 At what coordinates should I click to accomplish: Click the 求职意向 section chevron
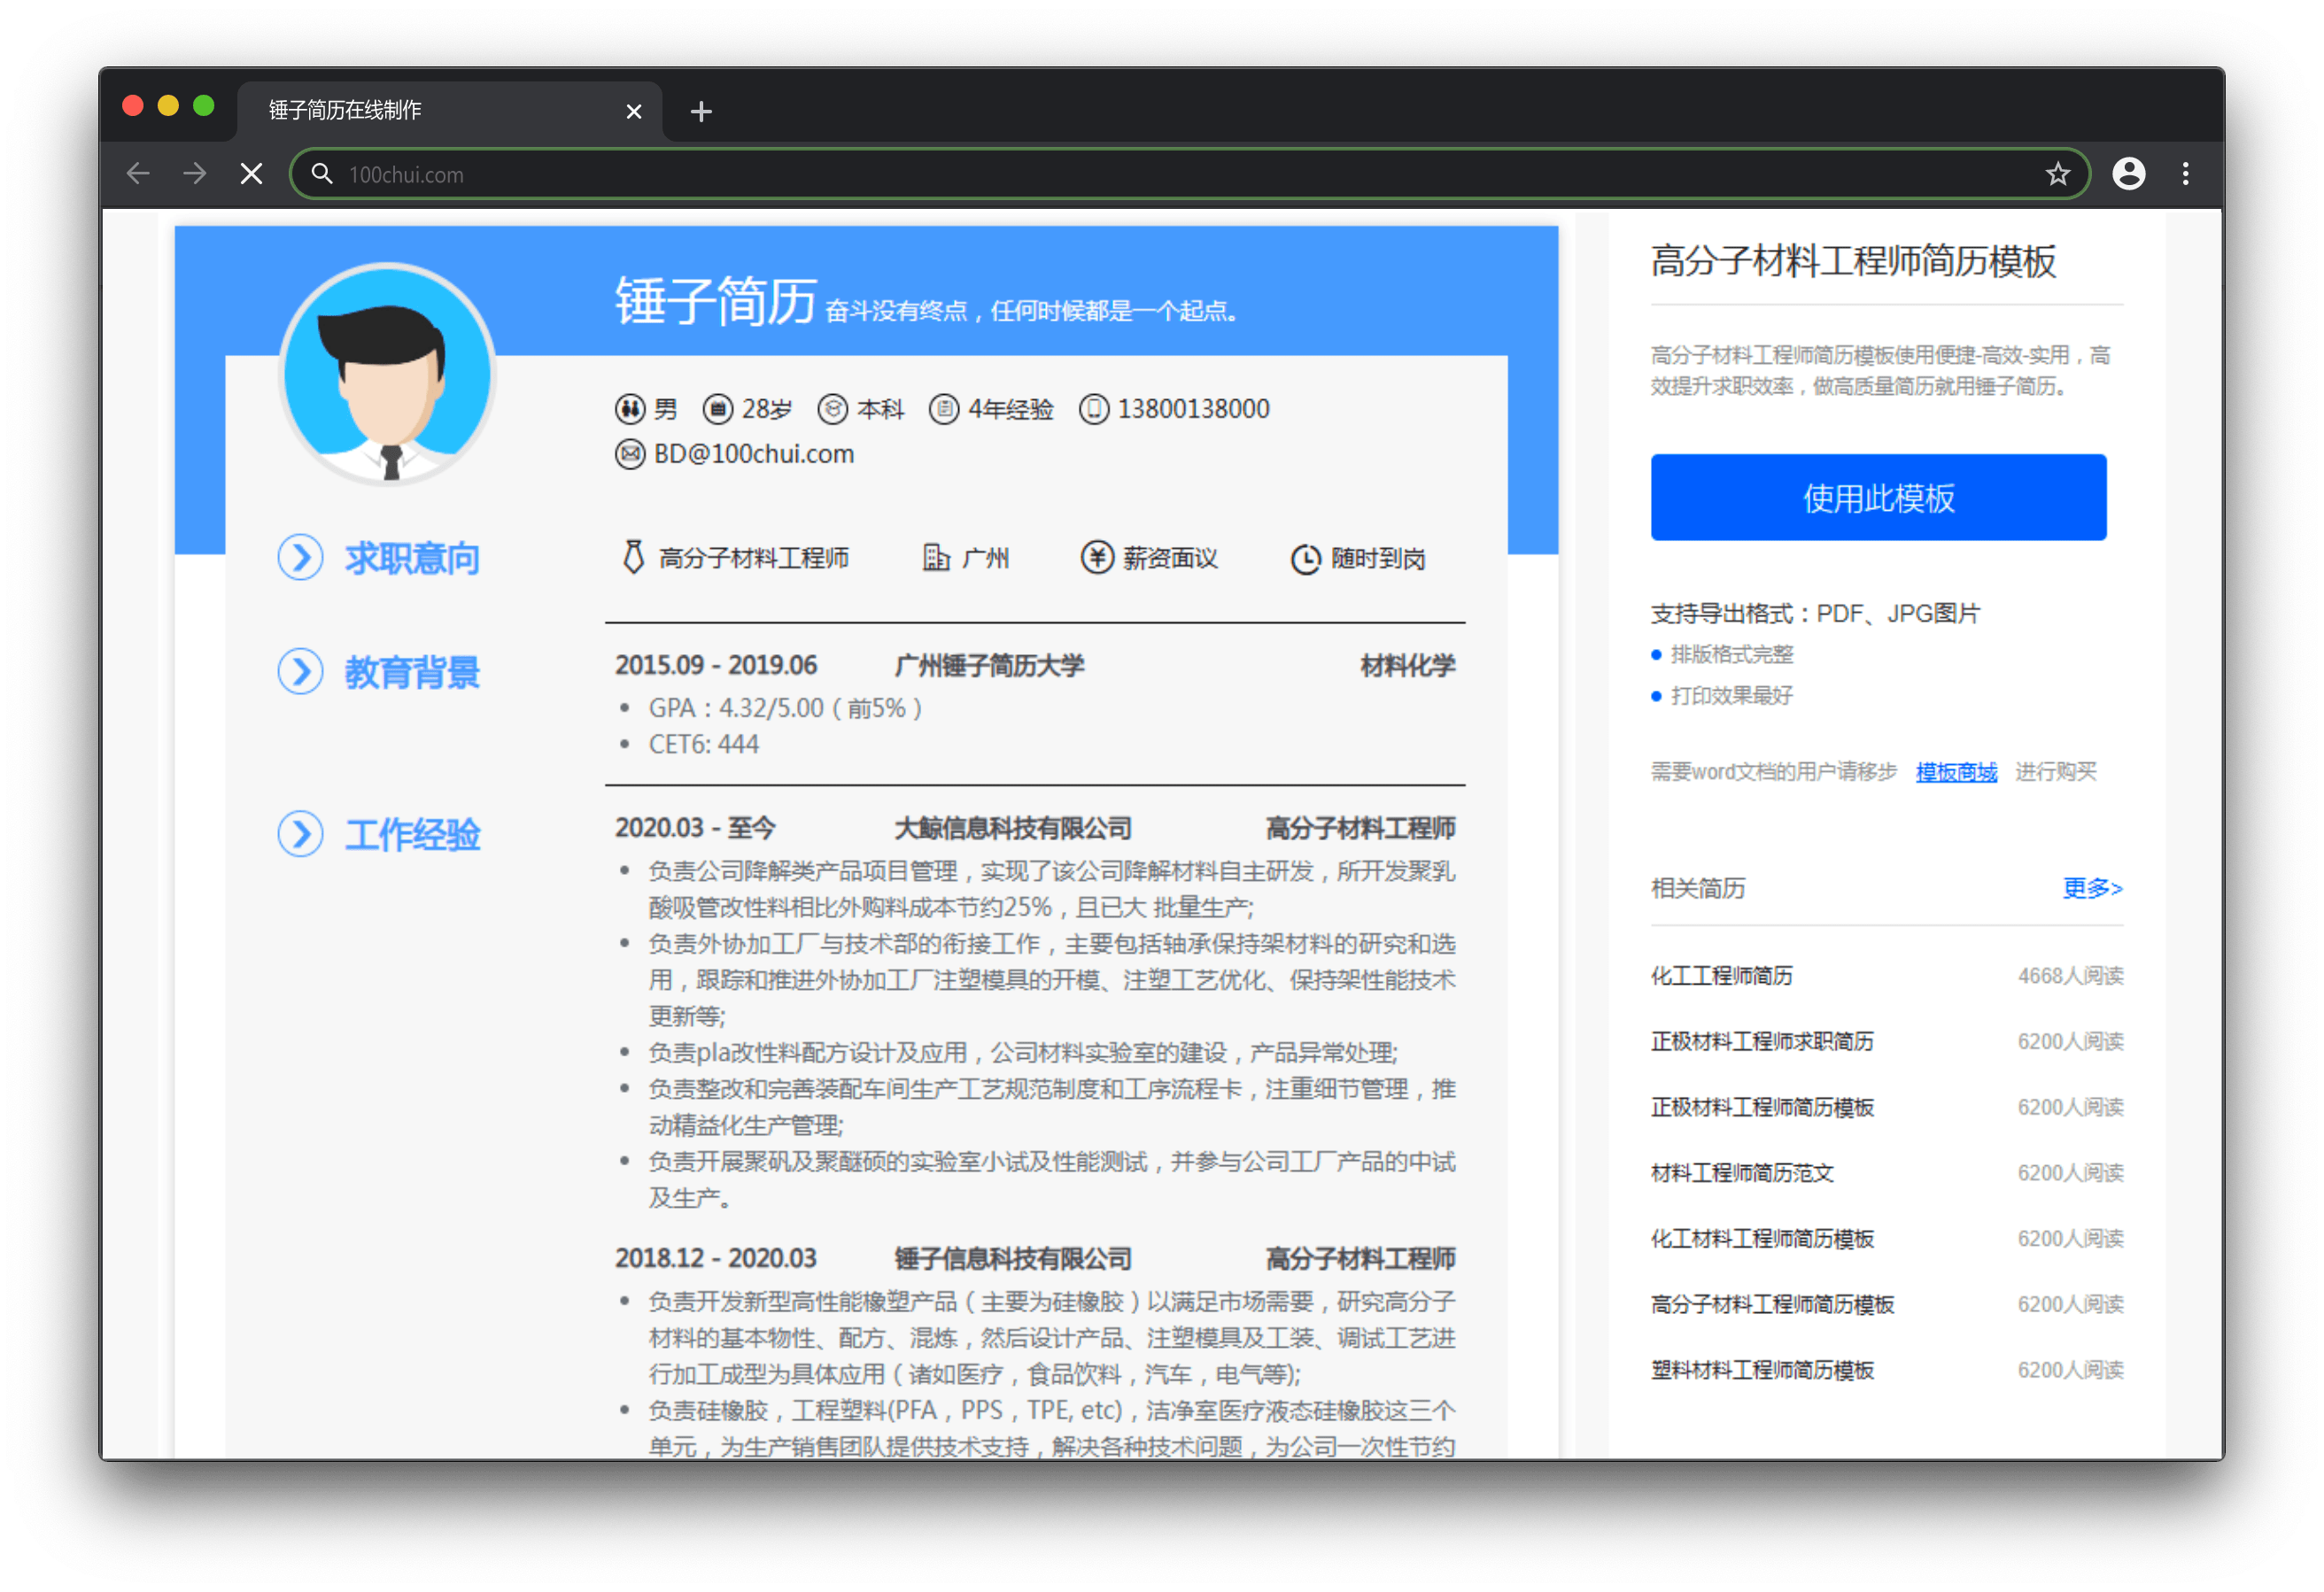coord(300,557)
